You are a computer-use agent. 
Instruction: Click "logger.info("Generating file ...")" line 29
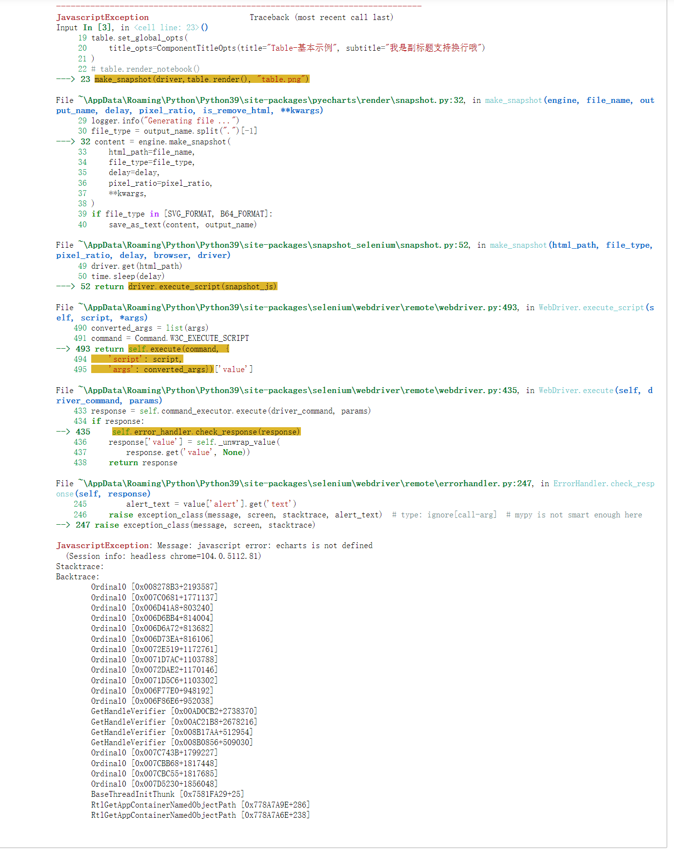[165, 121]
